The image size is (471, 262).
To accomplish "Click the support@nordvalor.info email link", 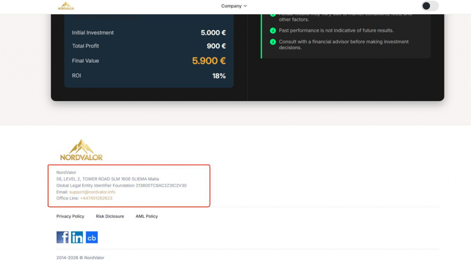I will [92, 192].
